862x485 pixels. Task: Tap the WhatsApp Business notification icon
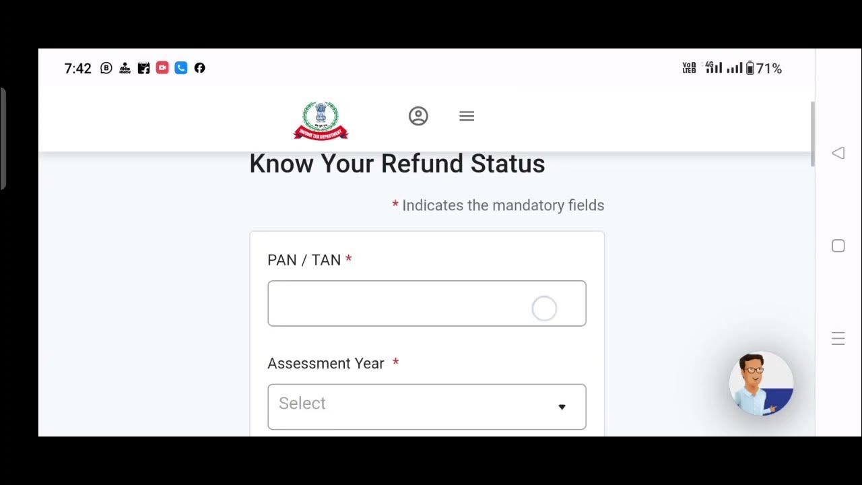tap(106, 68)
